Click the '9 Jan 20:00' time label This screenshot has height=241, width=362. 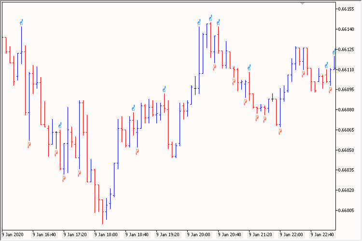click(x=199, y=235)
